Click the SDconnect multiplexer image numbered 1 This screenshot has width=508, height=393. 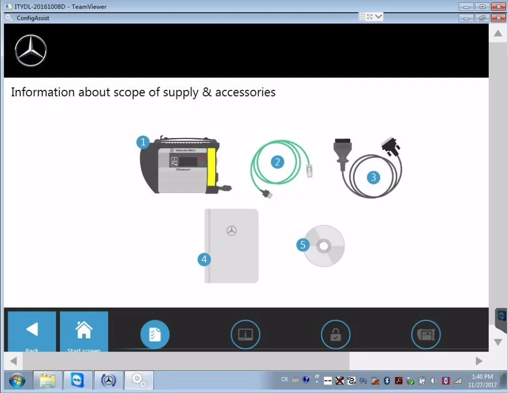184,165
